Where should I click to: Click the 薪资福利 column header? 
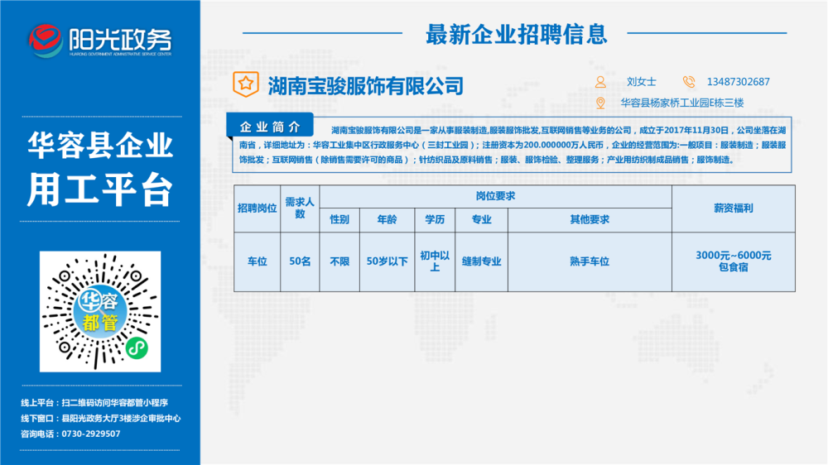pyautogui.click(x=734, y=209)
